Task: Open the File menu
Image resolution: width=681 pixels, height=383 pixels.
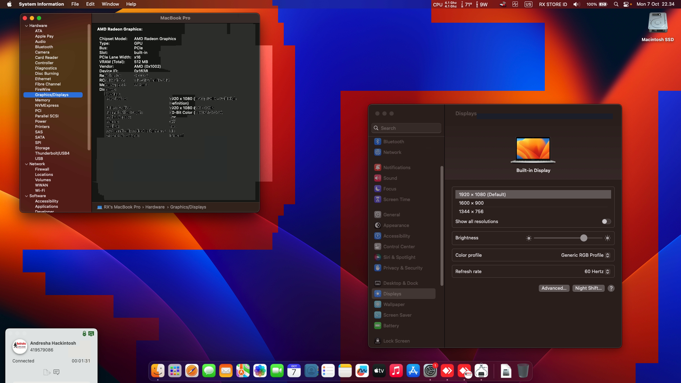Action: [x=75, y=4]
